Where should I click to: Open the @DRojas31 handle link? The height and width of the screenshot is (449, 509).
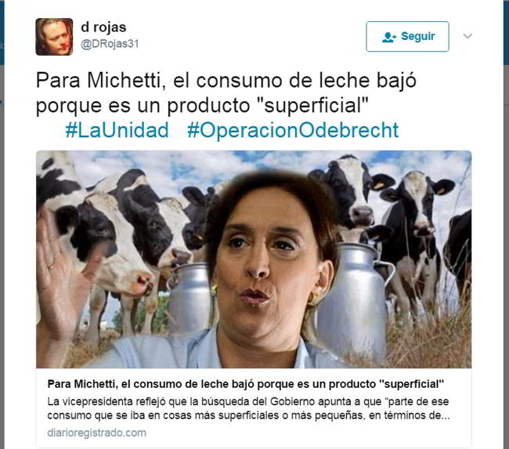pyautogui.click(x=110, y=44)
